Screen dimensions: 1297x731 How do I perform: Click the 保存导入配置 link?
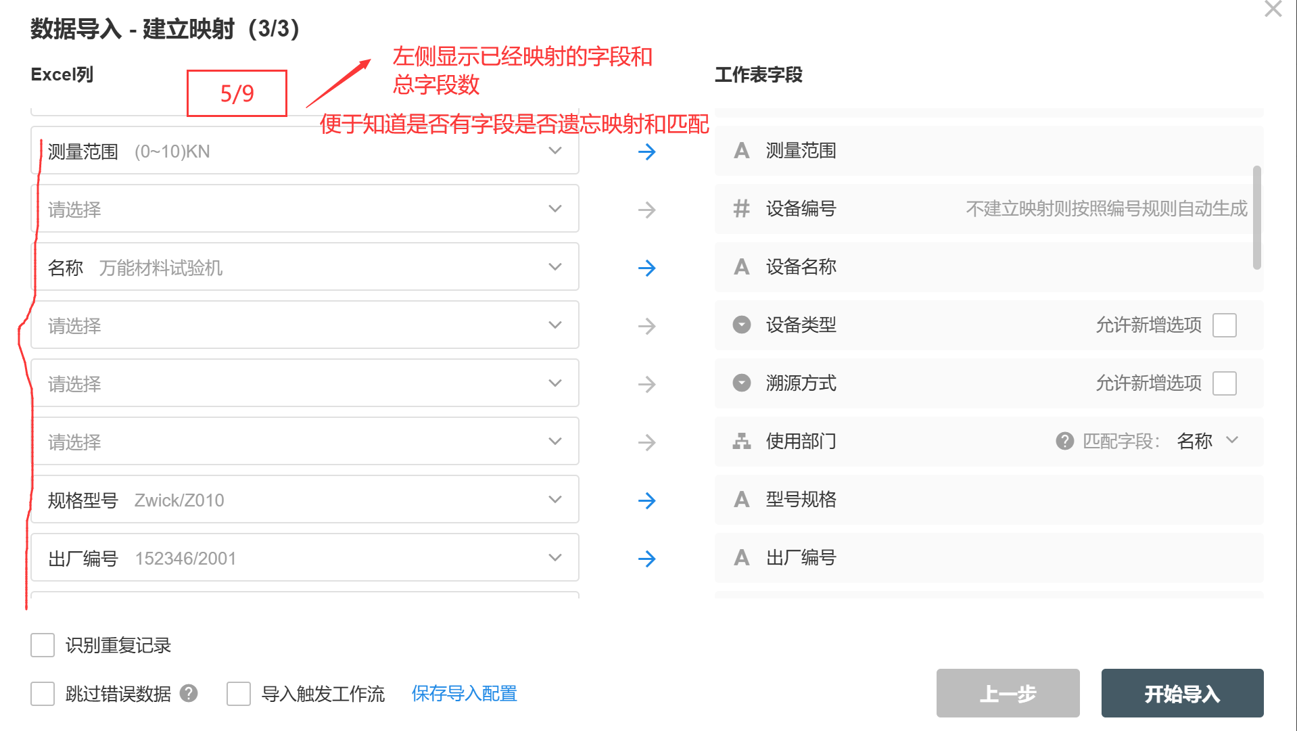[464, 693]
